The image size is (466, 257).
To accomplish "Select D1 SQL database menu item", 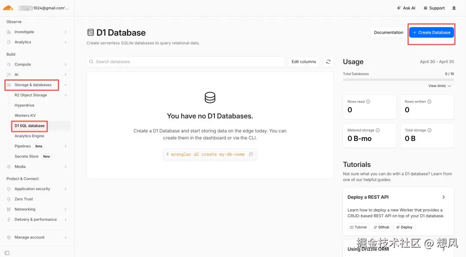I will click(x=29, y=125).
